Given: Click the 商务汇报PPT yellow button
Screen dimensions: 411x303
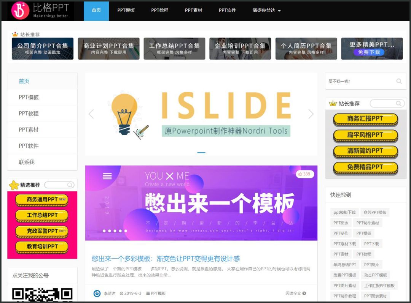Looking at the screenshot, I should 365,120.
